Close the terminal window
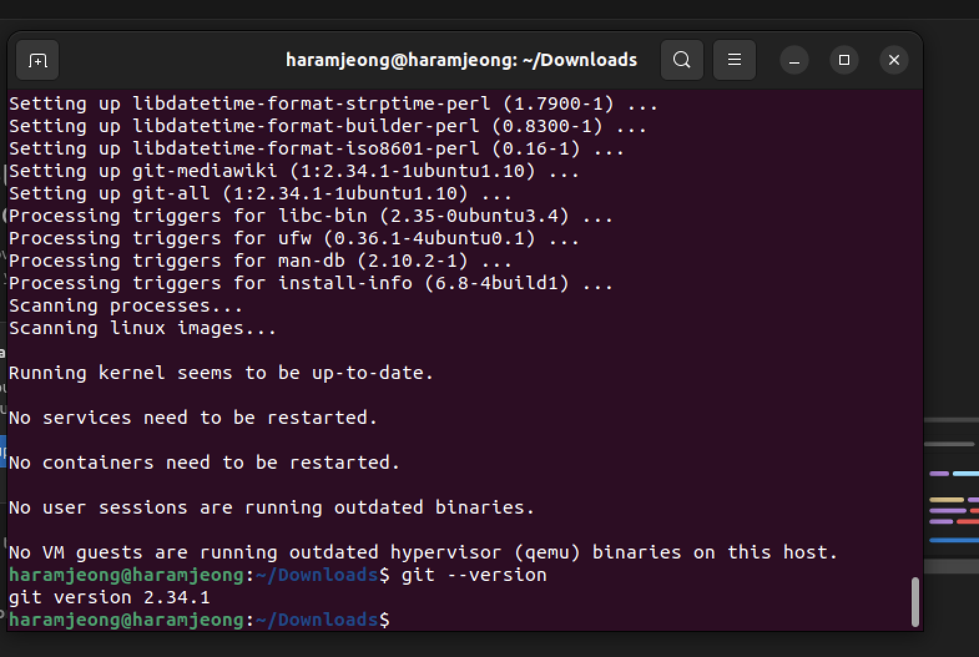Image resolution: width=979 pixels, height=657 pixels. [x=894, y=60]
